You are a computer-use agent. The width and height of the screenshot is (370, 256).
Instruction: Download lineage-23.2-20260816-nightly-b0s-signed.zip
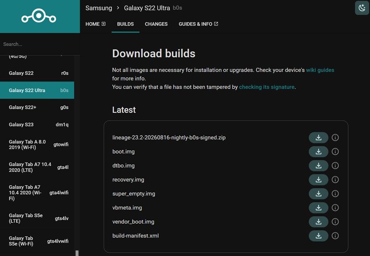click(x=318, y=137)
